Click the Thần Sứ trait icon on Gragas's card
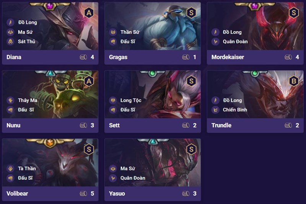The width and height of the screenshot is (306, 204). coord(112,32)
